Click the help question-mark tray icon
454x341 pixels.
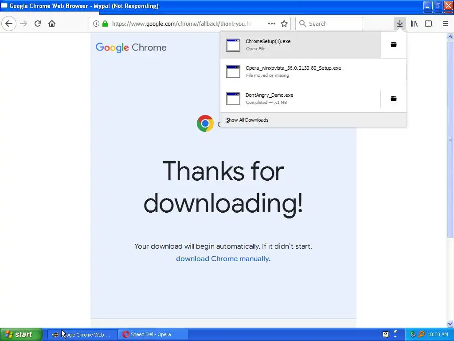pyautogui.click(x=385, y=334)
